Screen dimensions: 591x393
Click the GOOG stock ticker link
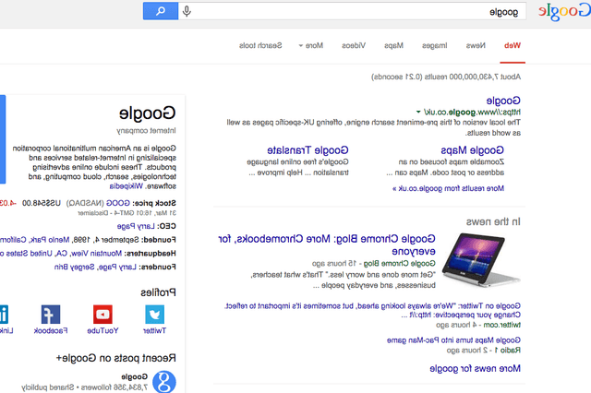pos(118,203)
